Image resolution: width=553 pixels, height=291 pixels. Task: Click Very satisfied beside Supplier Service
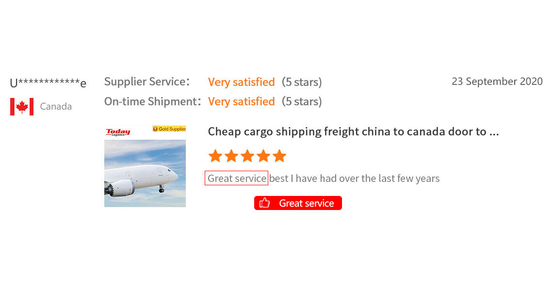(x=241, y=82)
